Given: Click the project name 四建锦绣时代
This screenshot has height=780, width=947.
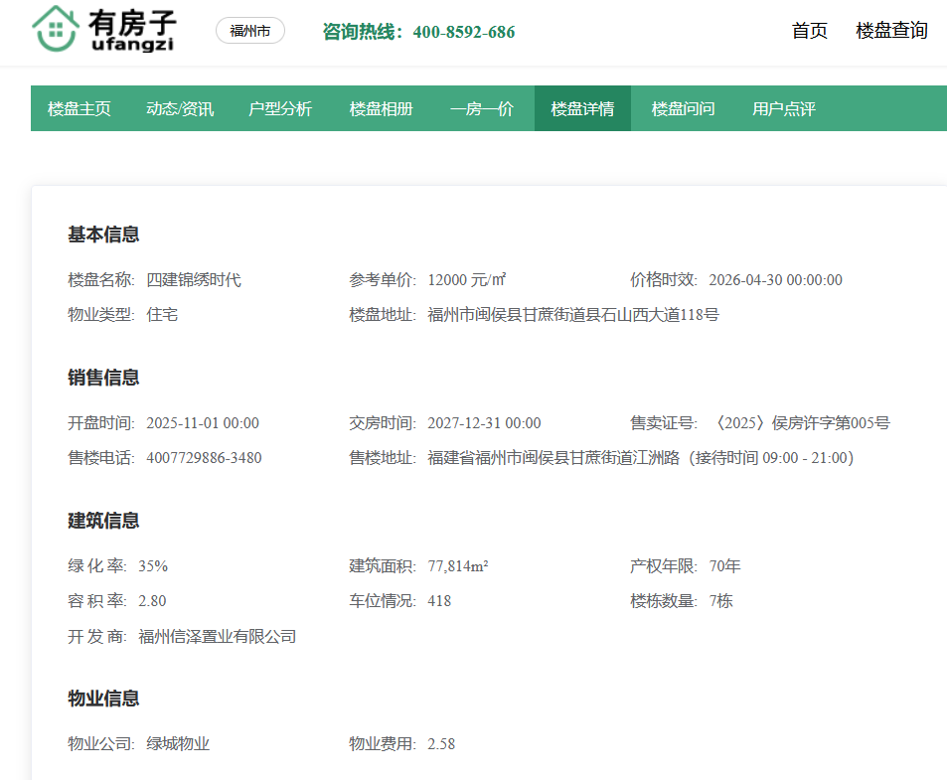Looking at the screenshot, I should (x=194, y=280).
